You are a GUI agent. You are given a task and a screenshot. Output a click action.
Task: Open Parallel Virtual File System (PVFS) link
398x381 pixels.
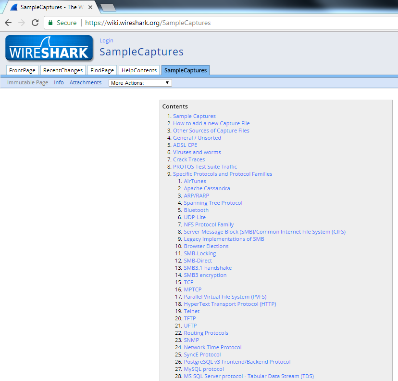pos(225,297)
